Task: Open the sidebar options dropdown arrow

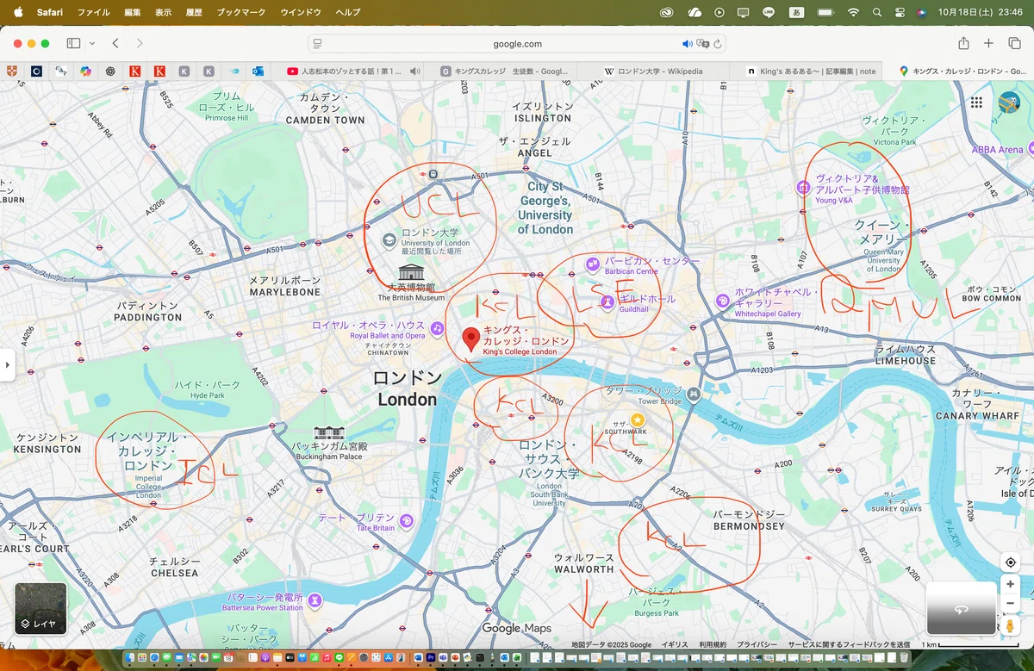Action: click(x=92, y=43)
